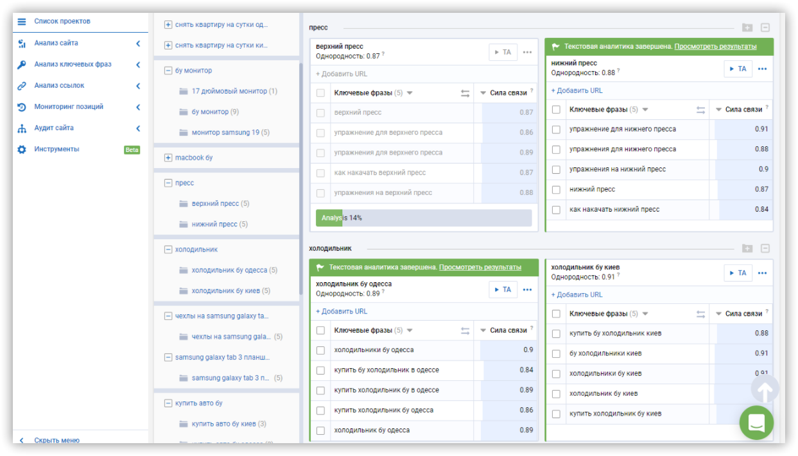Click add-folder icon in холодильник group header
The image size is (798, 456).
pyautogui.click(x=747, y=248)
